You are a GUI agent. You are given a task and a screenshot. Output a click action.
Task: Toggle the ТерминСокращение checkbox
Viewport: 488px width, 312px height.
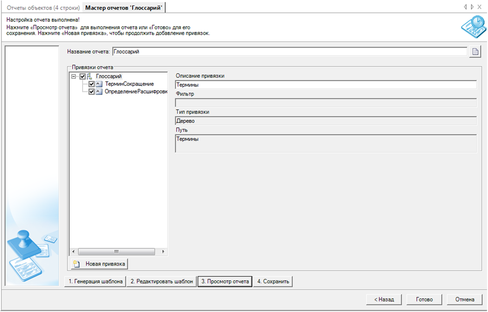[x=92, y=84]
